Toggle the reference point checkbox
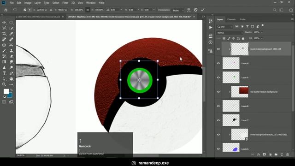Image resolution: width=295 pixels, height=166 pixels. pyautogui.click(x=25, y=10)
